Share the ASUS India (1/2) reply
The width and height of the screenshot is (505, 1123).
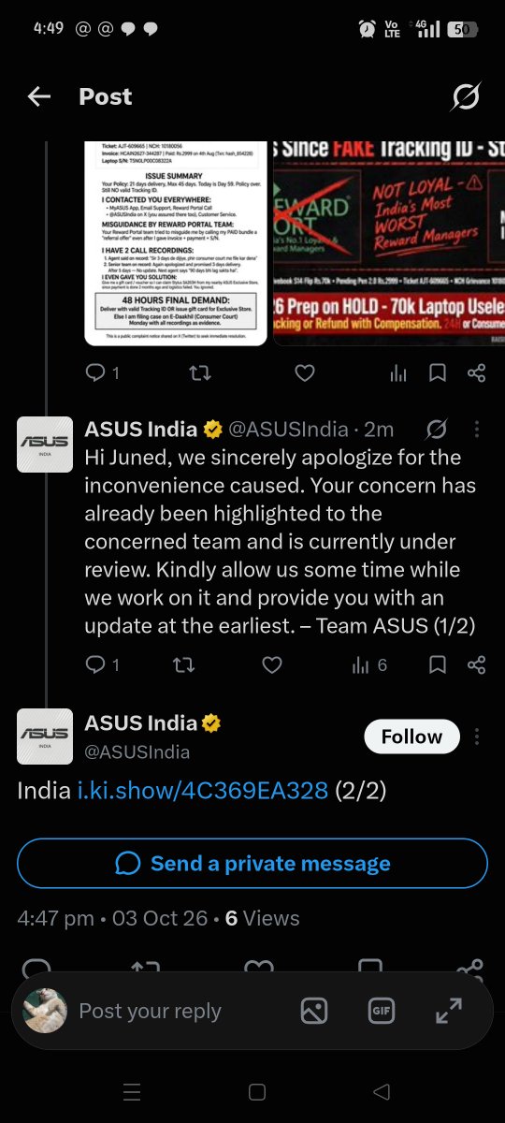[x=476, y=664]
